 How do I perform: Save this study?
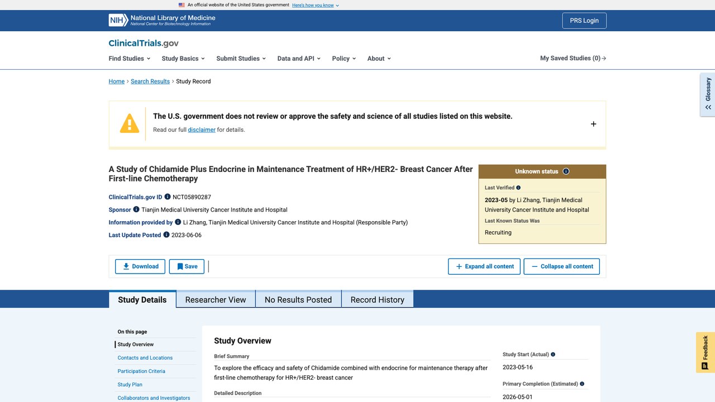187,266
